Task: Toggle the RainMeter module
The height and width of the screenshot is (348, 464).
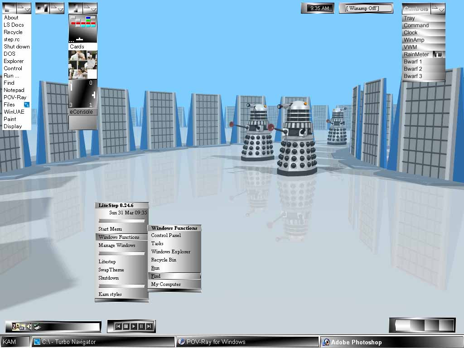Action: (424, 54)
